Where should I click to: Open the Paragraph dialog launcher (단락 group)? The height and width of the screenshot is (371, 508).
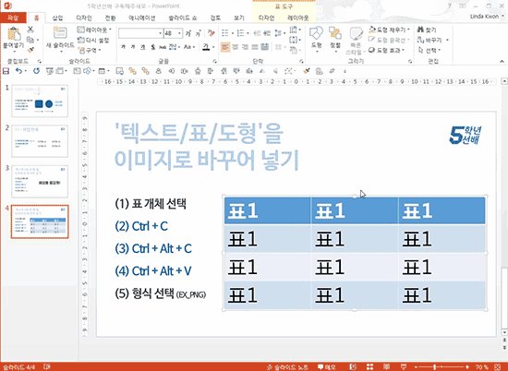click(301, 61)
